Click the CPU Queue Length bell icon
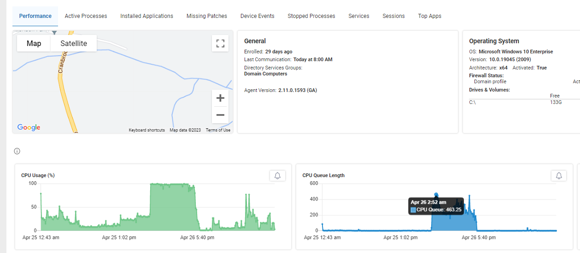The width and height of the screenshot is (580, 253). click(x=559, y=176)
